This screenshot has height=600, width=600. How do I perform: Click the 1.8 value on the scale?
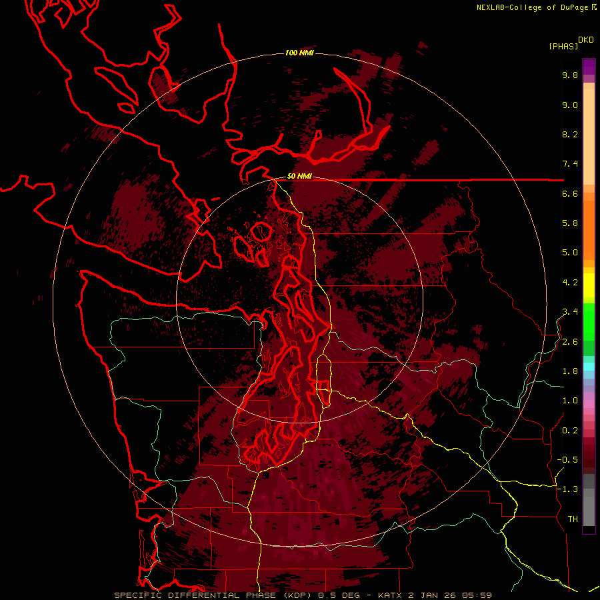click(x=570, y=371)
